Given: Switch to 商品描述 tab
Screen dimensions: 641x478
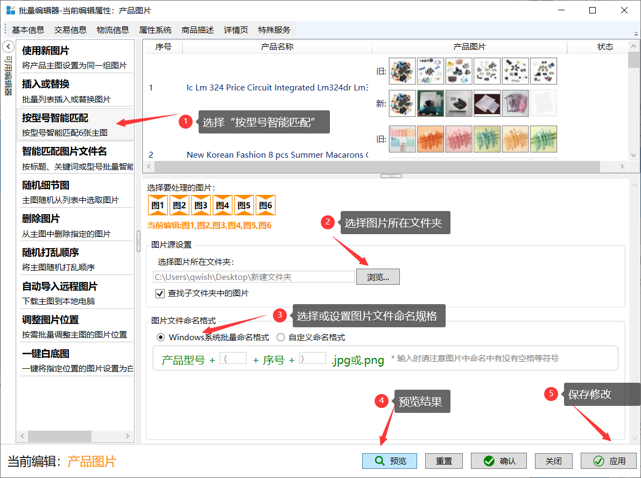Looking at the screenshot, I should pos(198,30).
